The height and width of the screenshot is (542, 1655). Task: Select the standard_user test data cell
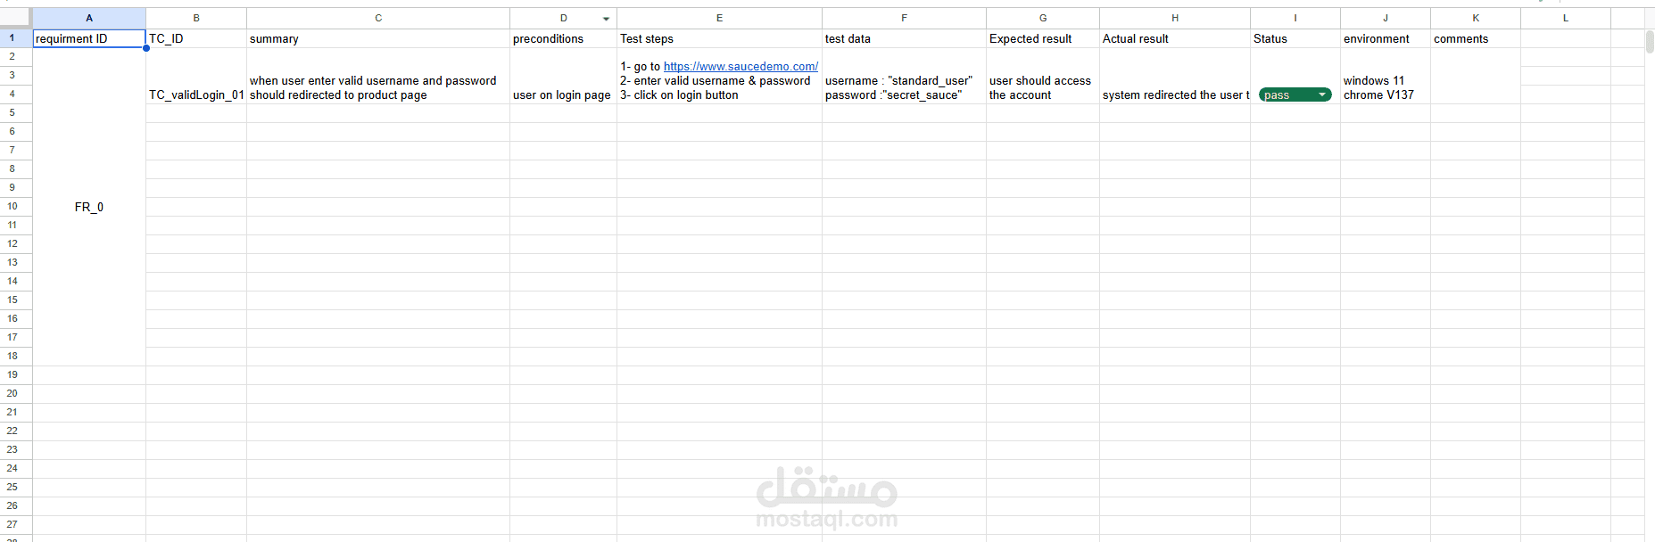click(904, 76)
